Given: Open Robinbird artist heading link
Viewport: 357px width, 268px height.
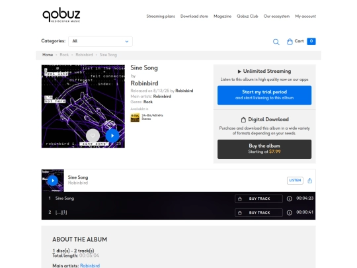Looking at the screenshot, I should tap(144, 83).
